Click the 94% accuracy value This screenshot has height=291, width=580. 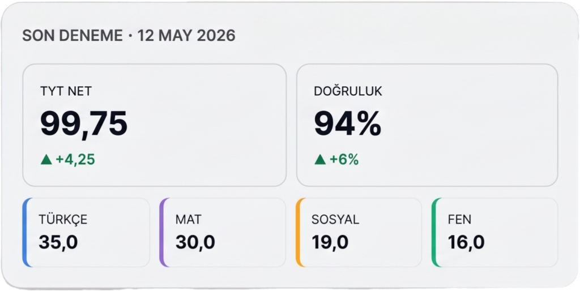(x=348, y=124)
